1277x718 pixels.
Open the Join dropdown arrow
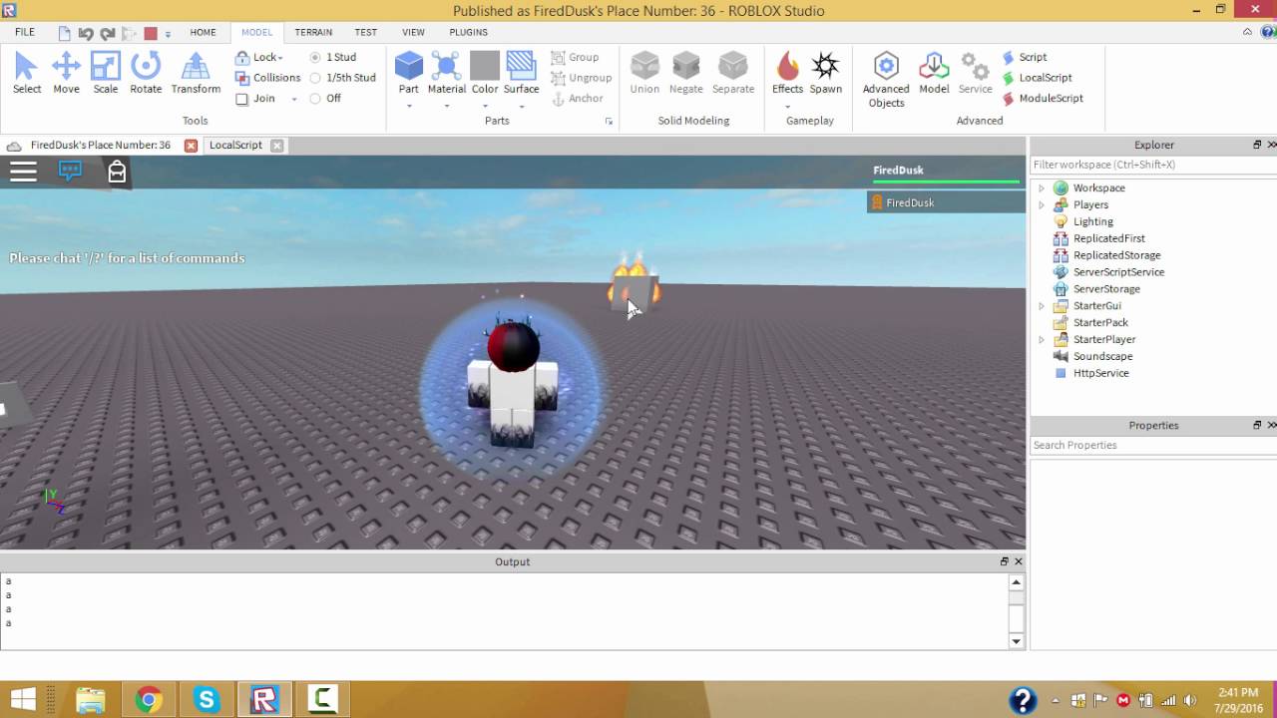click(x=293, y=99)
